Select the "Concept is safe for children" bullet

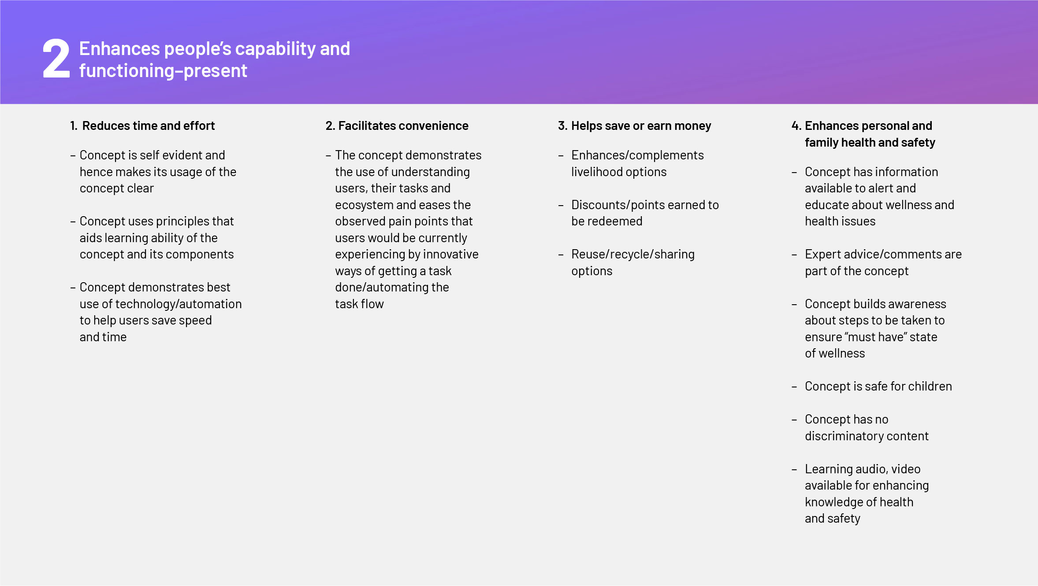click(878, 387)
